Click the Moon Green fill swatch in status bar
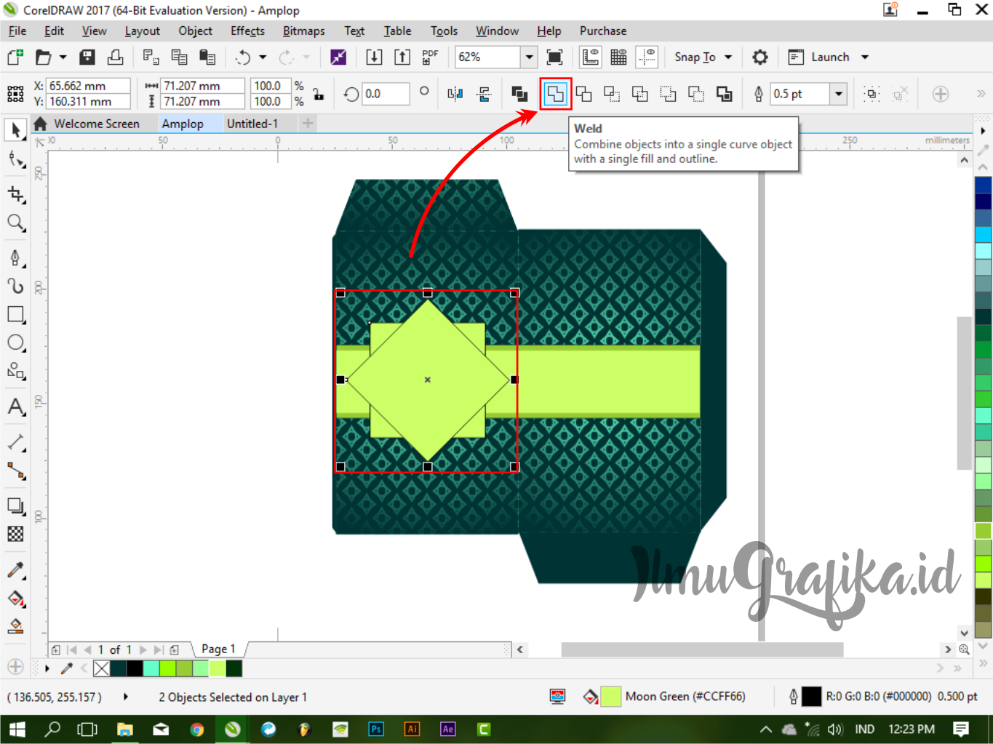Screen dimensions: 993x744 [x=611, y=697]
